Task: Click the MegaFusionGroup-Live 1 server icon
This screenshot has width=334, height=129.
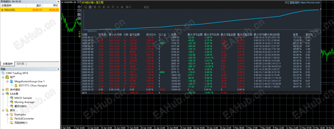Action: coord(11,81)
